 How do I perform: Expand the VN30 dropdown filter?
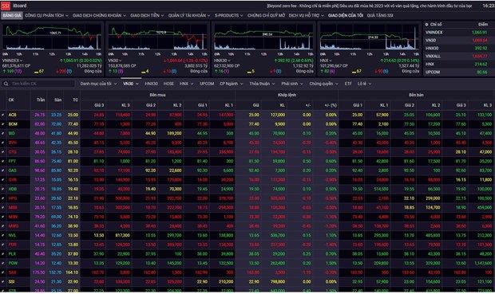[131, 84]
